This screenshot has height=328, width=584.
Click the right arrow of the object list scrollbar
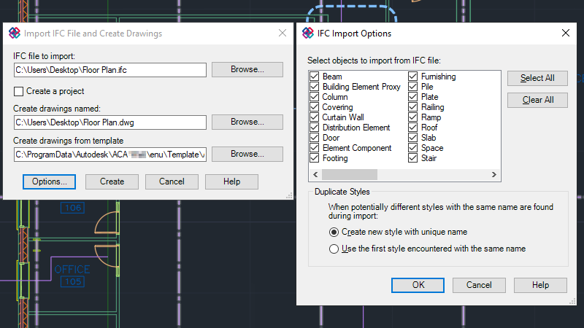coord(494,174)
